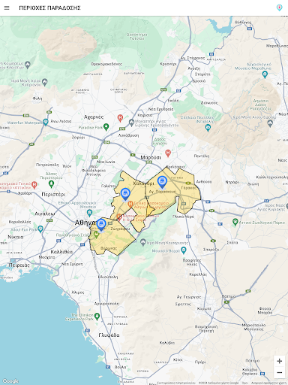Image resolution: width=288 pixels, height=385 pixels.
Task: Click the Θρακομακεδόνες map label
Action: pos(106,64)
